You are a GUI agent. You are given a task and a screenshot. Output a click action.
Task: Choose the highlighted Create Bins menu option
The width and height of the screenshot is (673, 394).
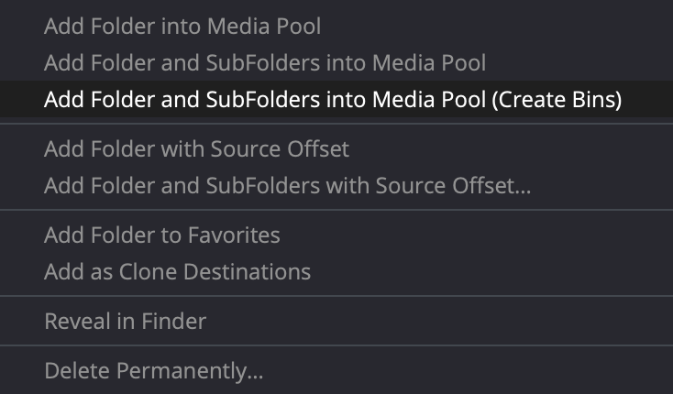pyautogui.click(x=333, y=100)
